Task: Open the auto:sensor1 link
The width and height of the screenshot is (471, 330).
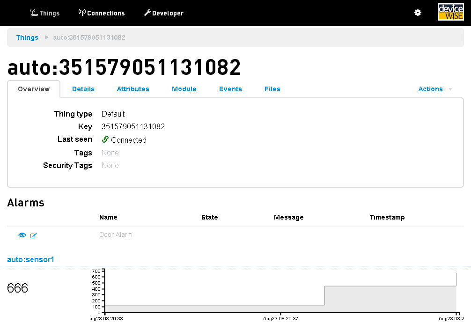Action: click(x=31, y=259)
